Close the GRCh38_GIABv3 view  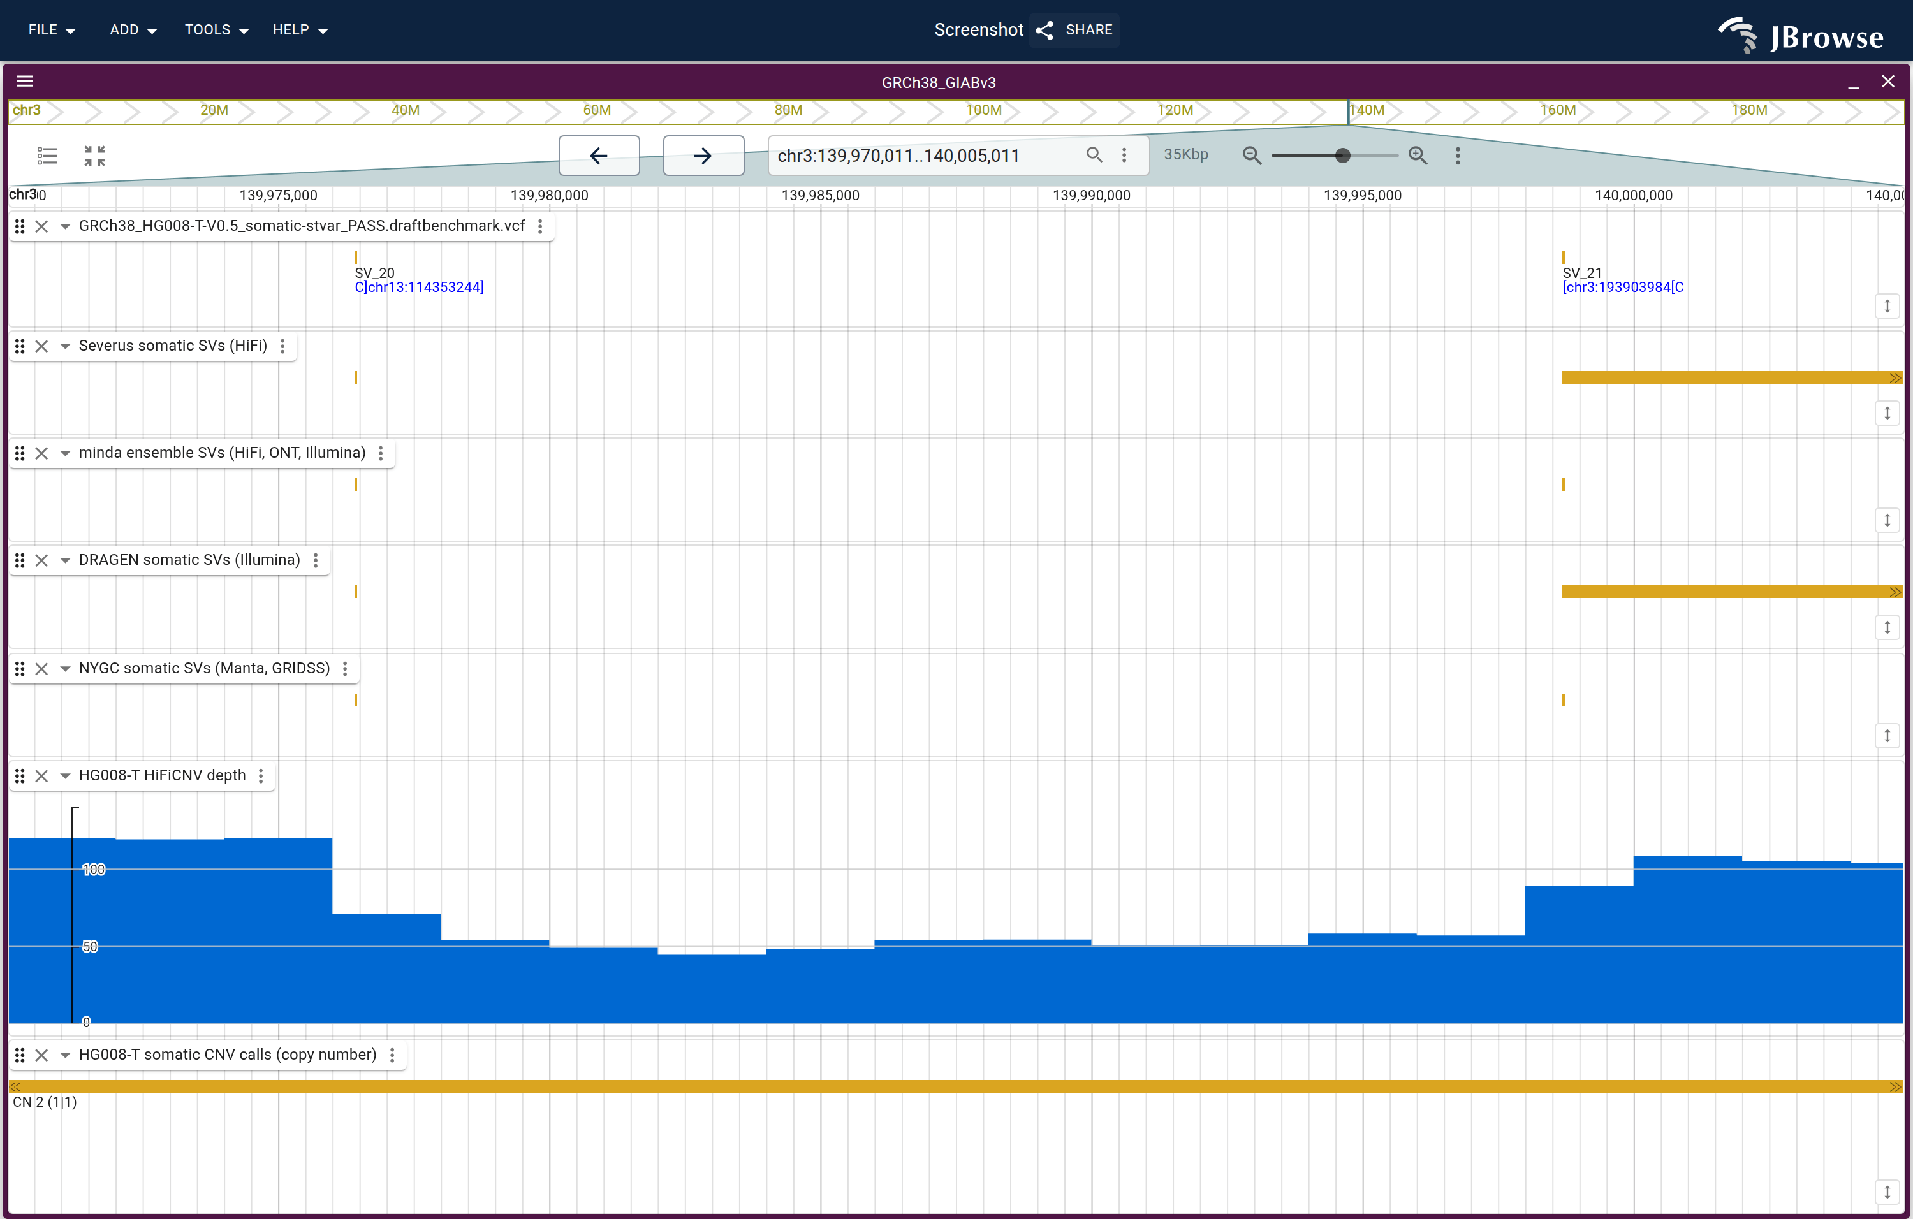(1888, 81)
